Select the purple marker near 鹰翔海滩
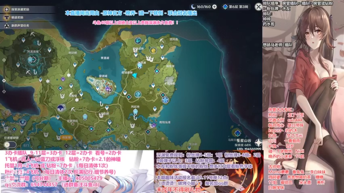This screenshot has width=344, height=193. (154, 125)
